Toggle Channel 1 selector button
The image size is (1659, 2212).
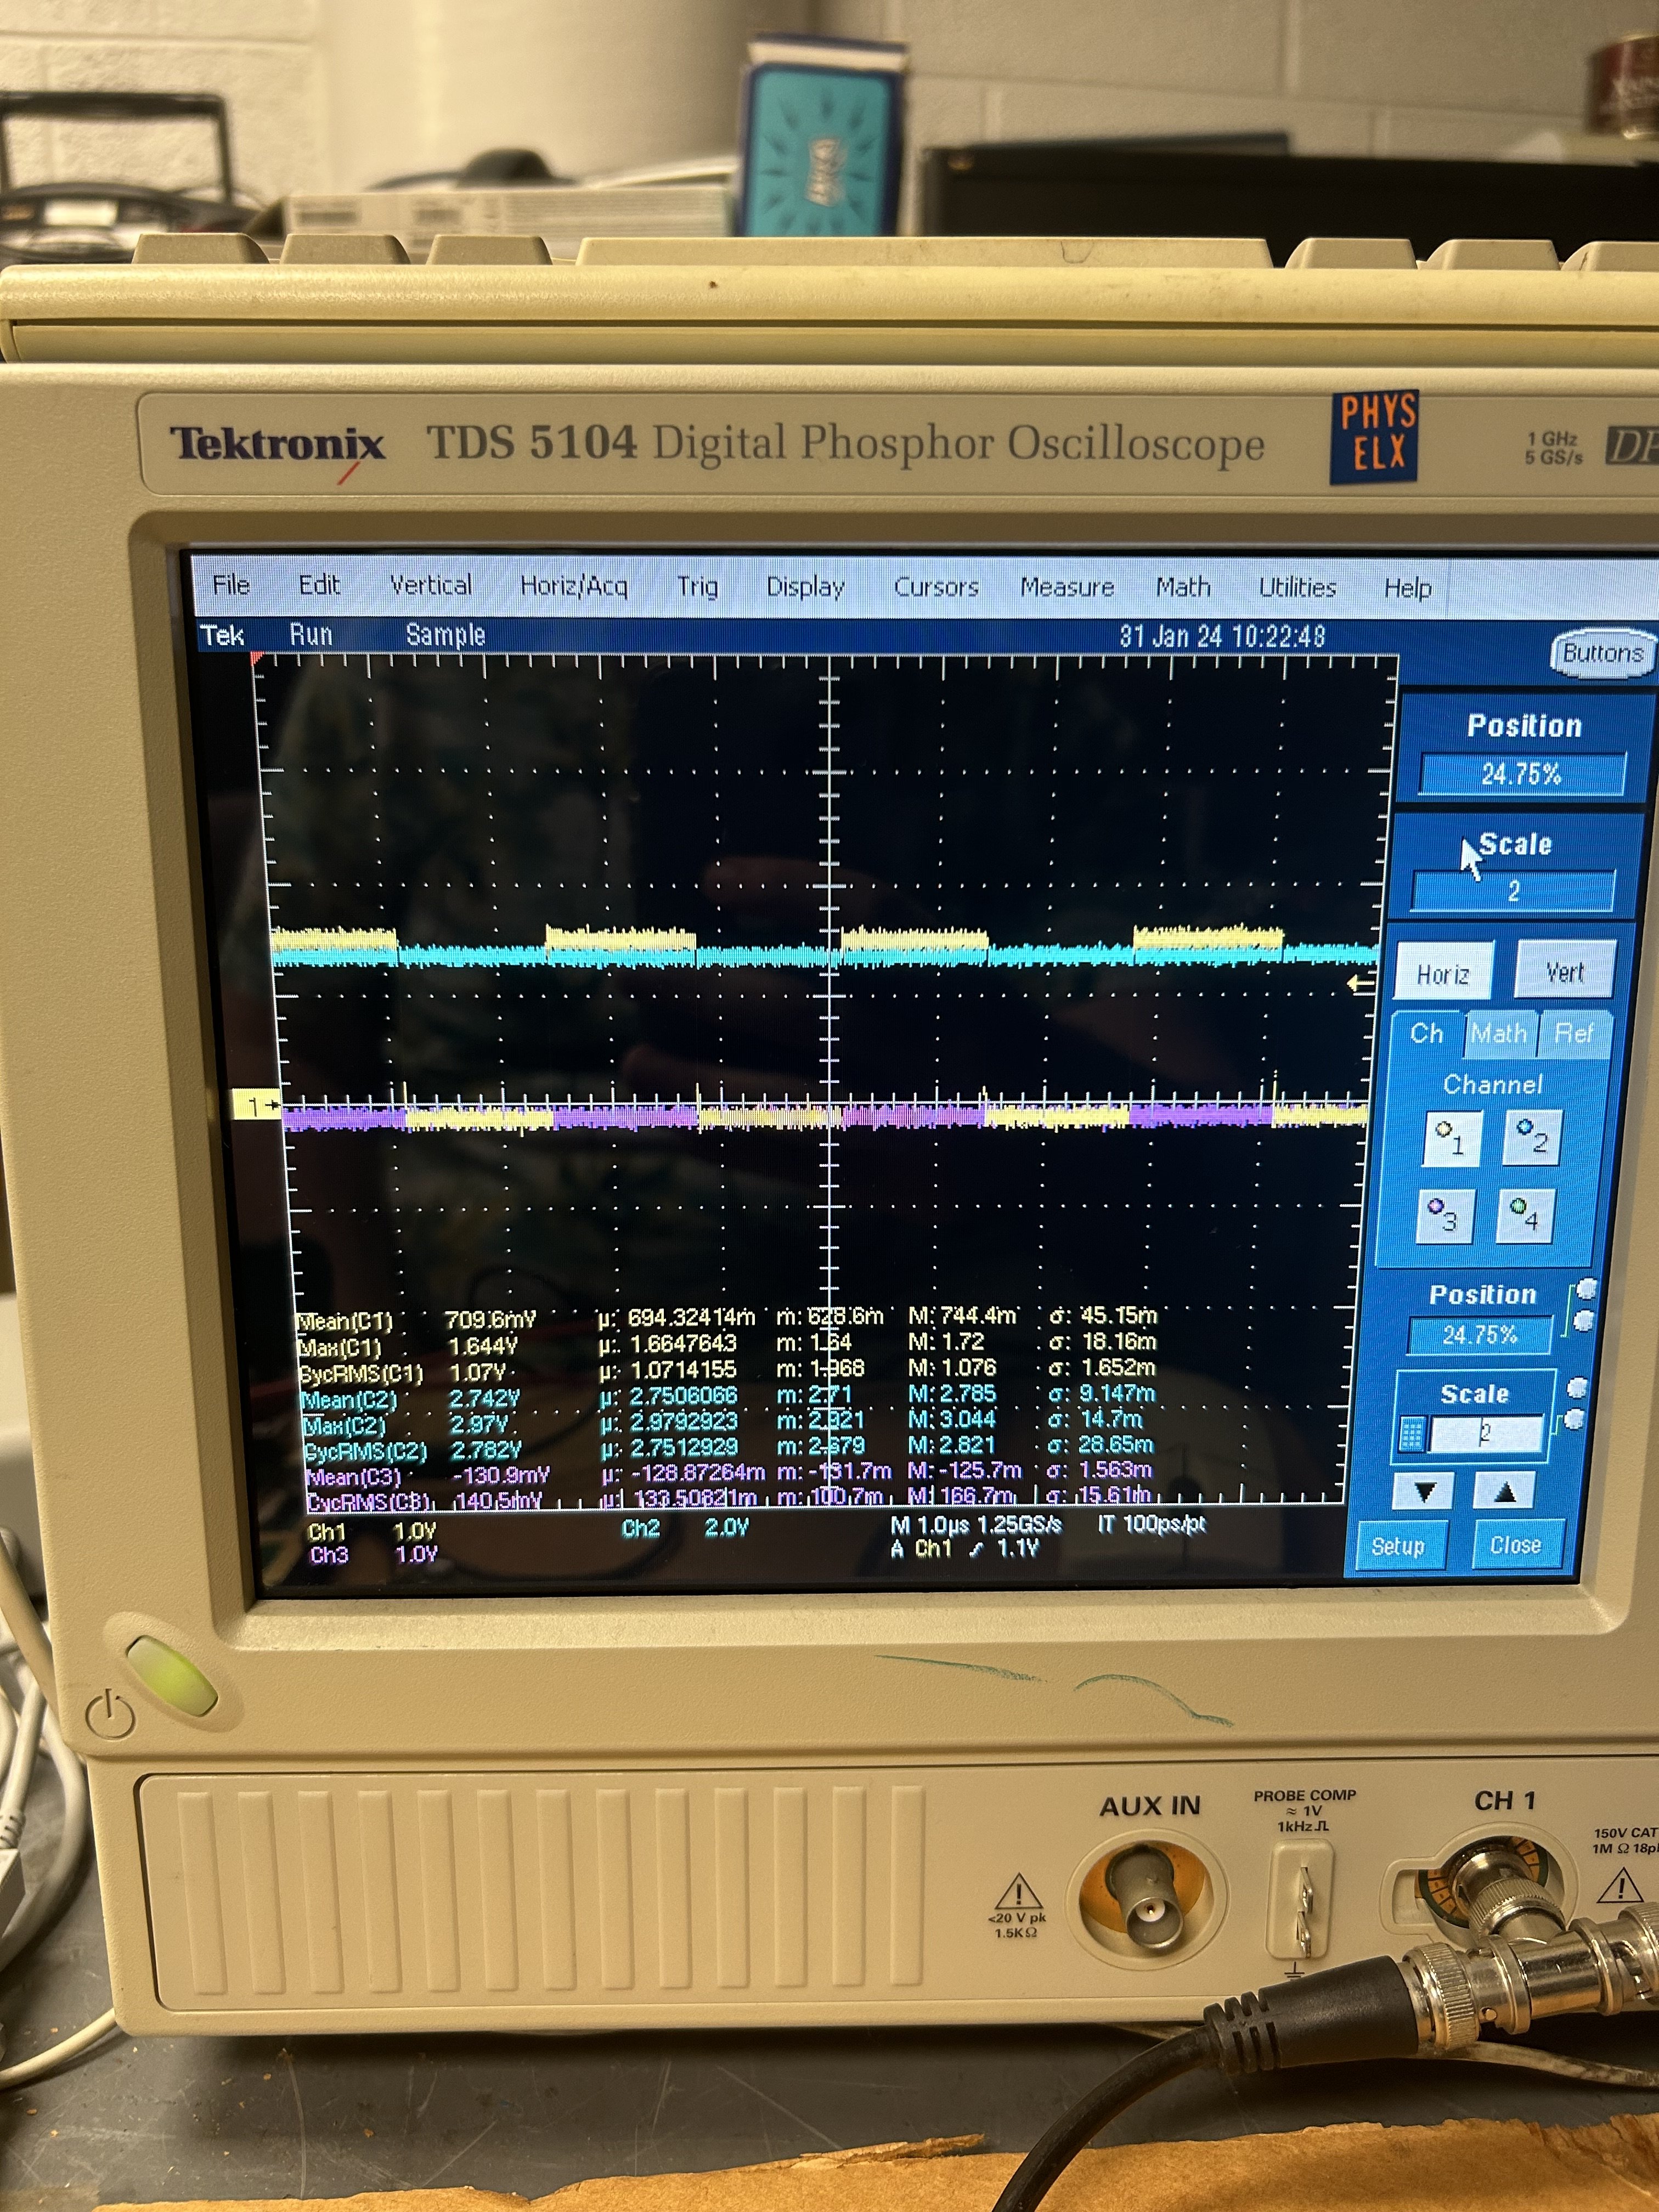[1451, 1138]
